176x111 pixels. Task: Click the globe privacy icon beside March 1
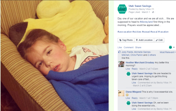point(153,12)
